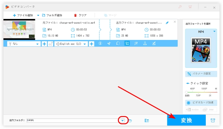
Task: Click the quick setting resolution slider track
Action: click(201, 92)
